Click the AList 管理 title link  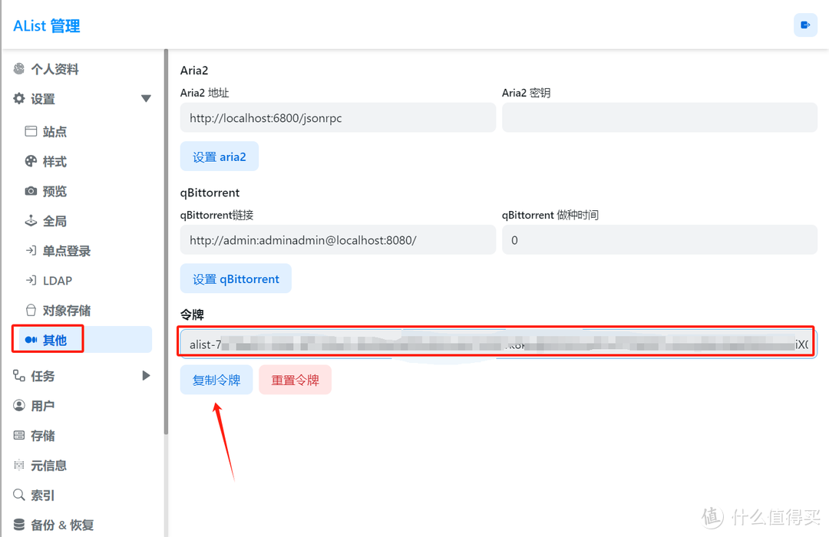pyautogui.click(x=47, y=25)
